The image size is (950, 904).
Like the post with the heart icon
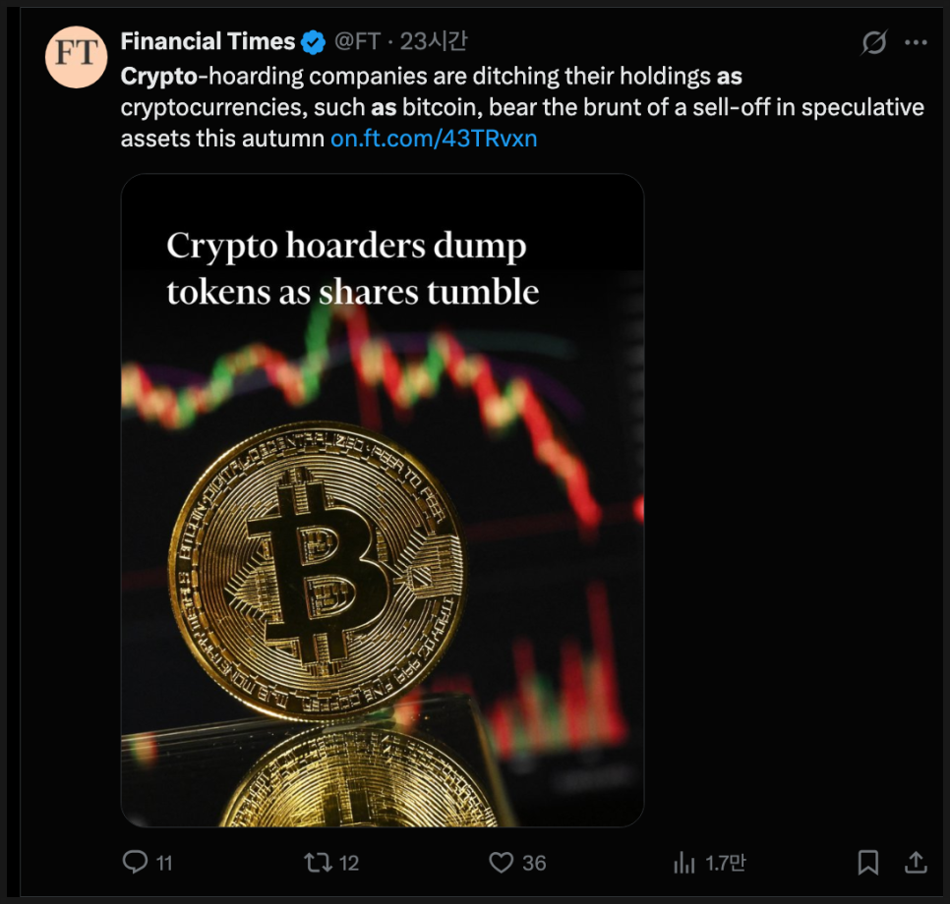tap(502, 862)
